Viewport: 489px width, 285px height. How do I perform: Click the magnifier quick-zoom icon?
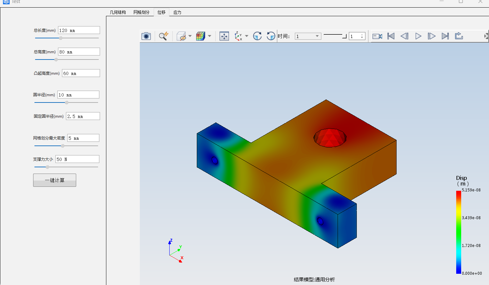pyautogui.click(x=164, y=36)
